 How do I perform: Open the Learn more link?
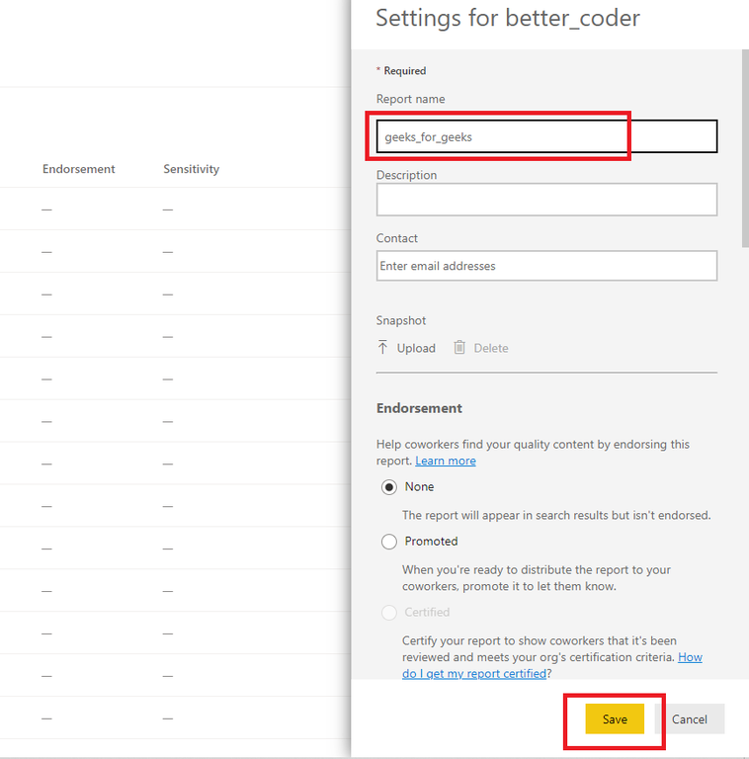pos(445,462)
